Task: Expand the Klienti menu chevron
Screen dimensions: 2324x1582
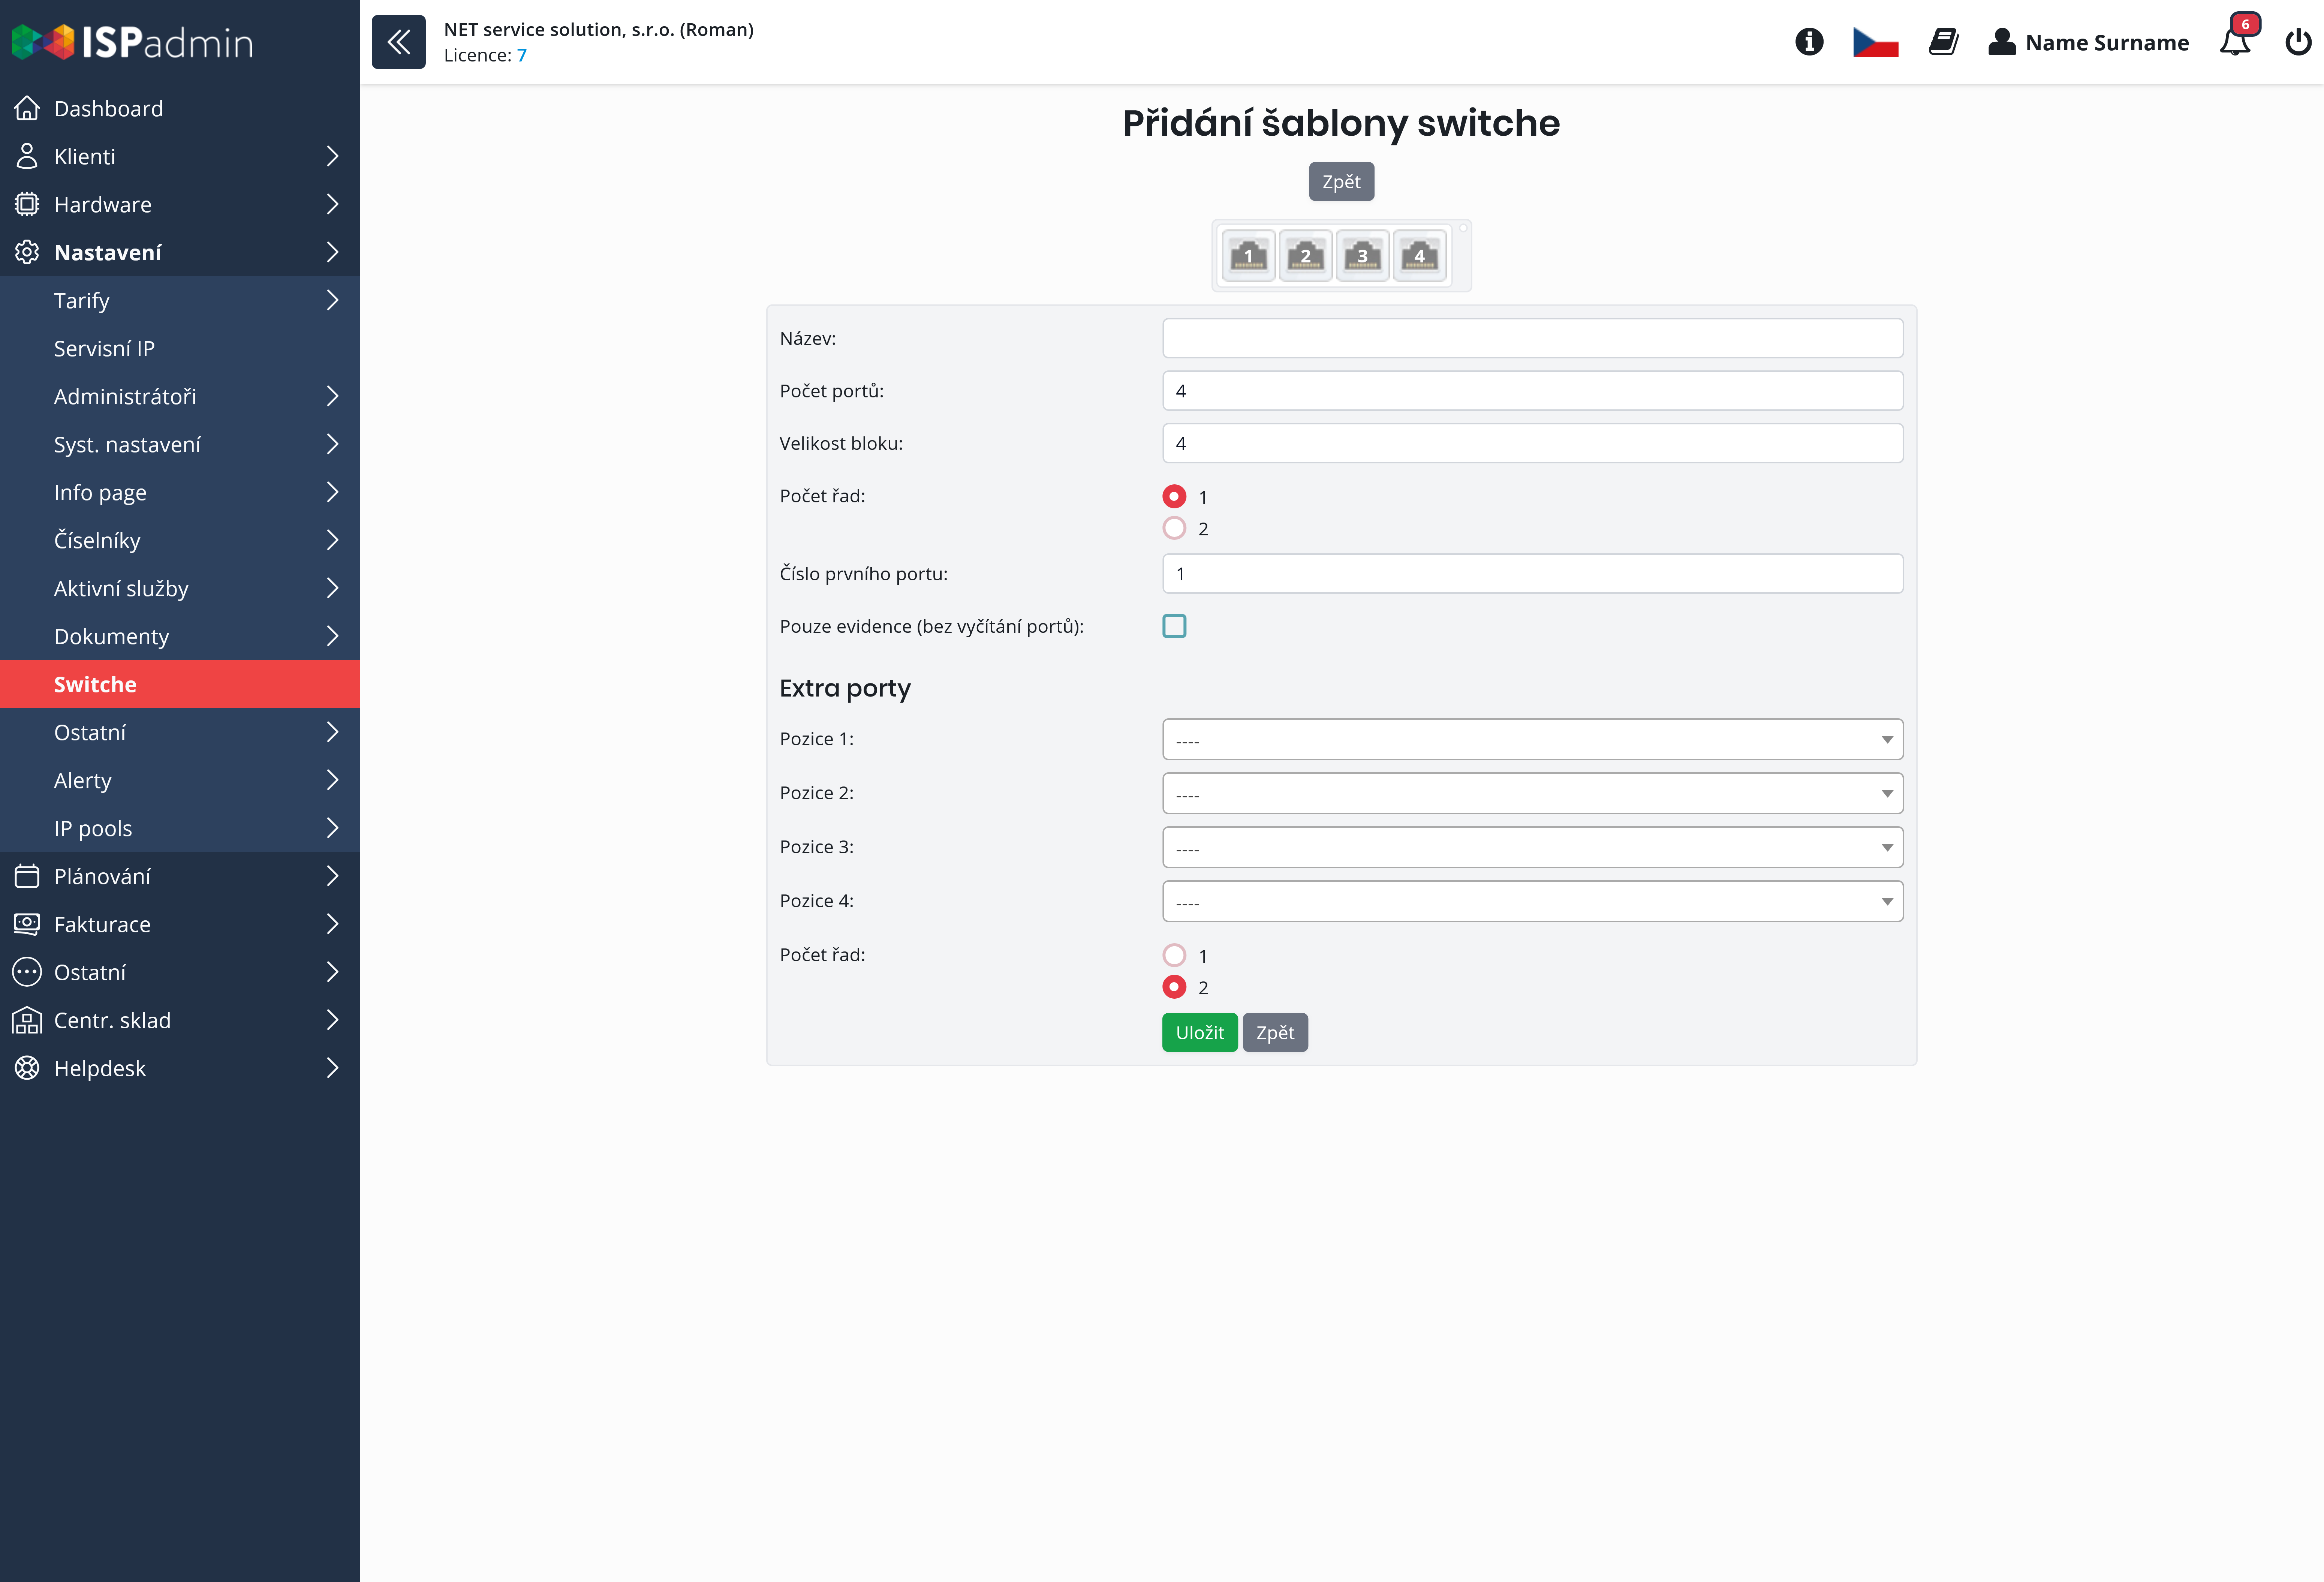Action: click(333, 156)
